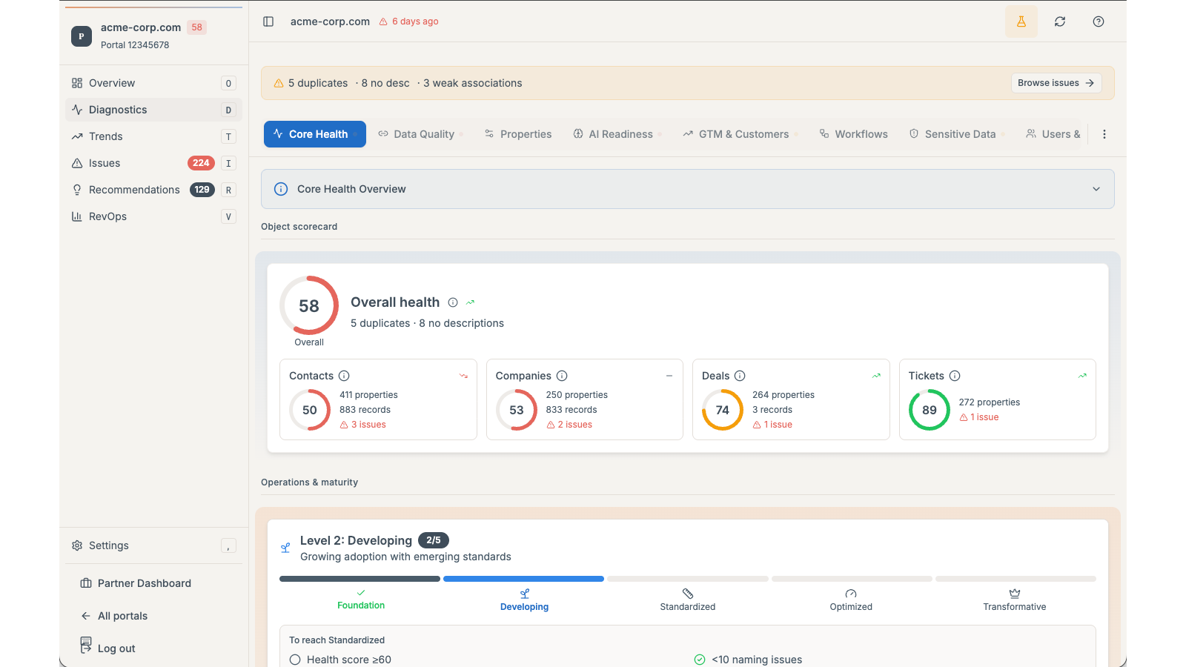
Task: Click the Companies info icon
Action: [x=562, y=376]
